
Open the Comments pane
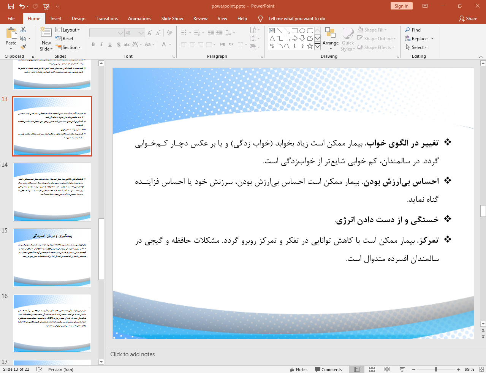(328, 369)
